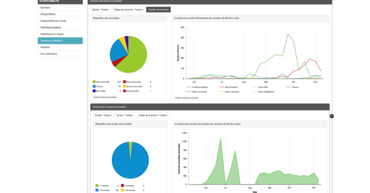Open the Indisponibilités page

[60, 14]
